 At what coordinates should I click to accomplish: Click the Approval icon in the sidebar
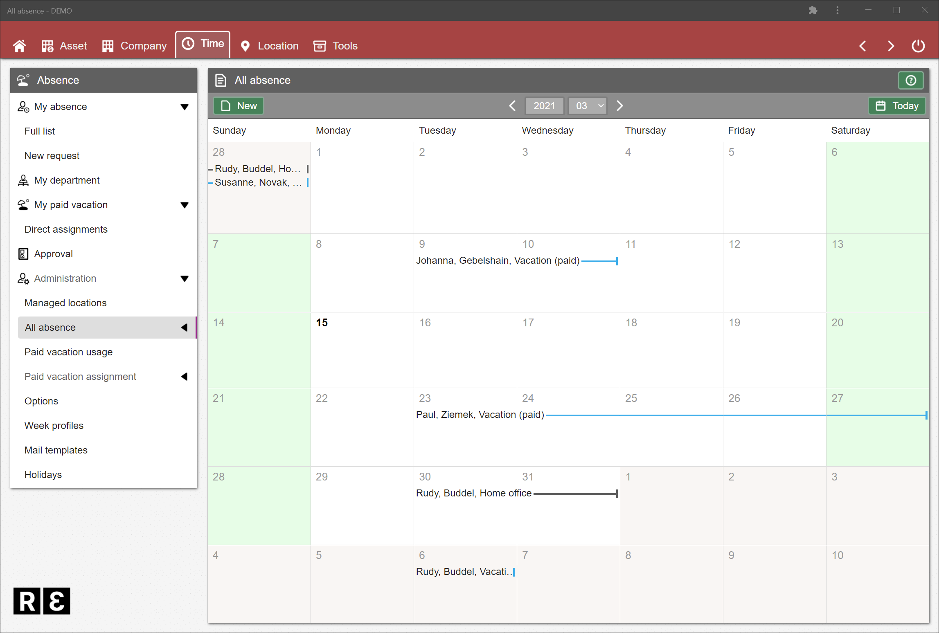[x=23, y=254]
